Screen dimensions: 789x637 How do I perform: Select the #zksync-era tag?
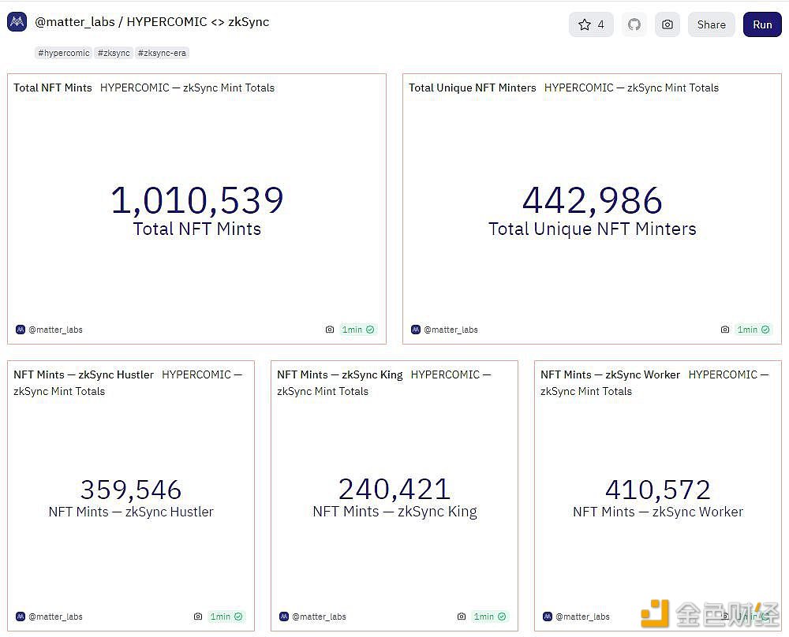162,53
